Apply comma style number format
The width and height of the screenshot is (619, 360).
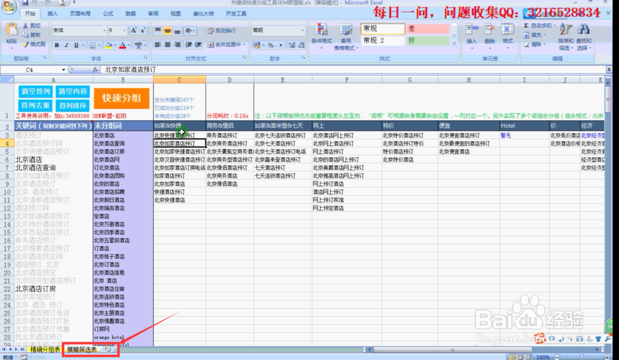(280, 45)
